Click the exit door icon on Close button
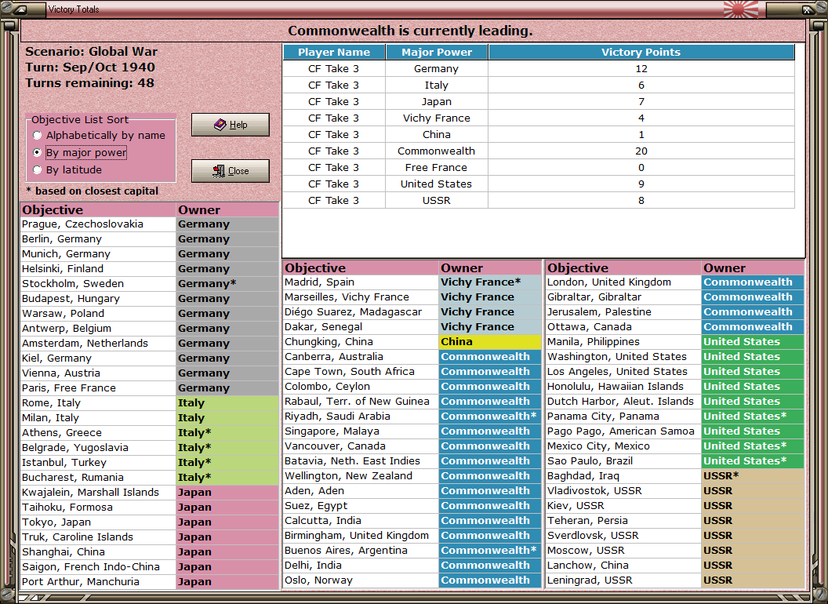Screen dimensions: 828x604 tap(219, 171)
